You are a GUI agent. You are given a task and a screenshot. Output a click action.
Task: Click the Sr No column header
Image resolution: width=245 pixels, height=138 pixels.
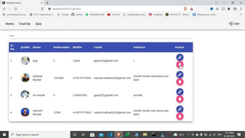pyautogui.click(x=12, y=47)
